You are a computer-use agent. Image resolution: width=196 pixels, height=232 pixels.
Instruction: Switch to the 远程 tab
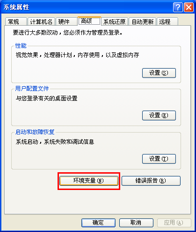click(167, 21)
